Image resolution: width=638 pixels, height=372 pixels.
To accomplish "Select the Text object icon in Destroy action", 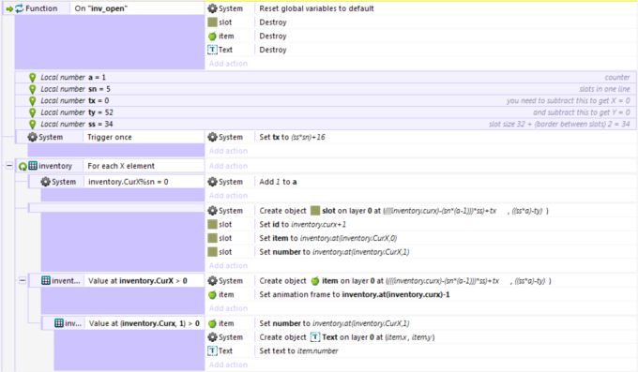I will tap(212, 50).
